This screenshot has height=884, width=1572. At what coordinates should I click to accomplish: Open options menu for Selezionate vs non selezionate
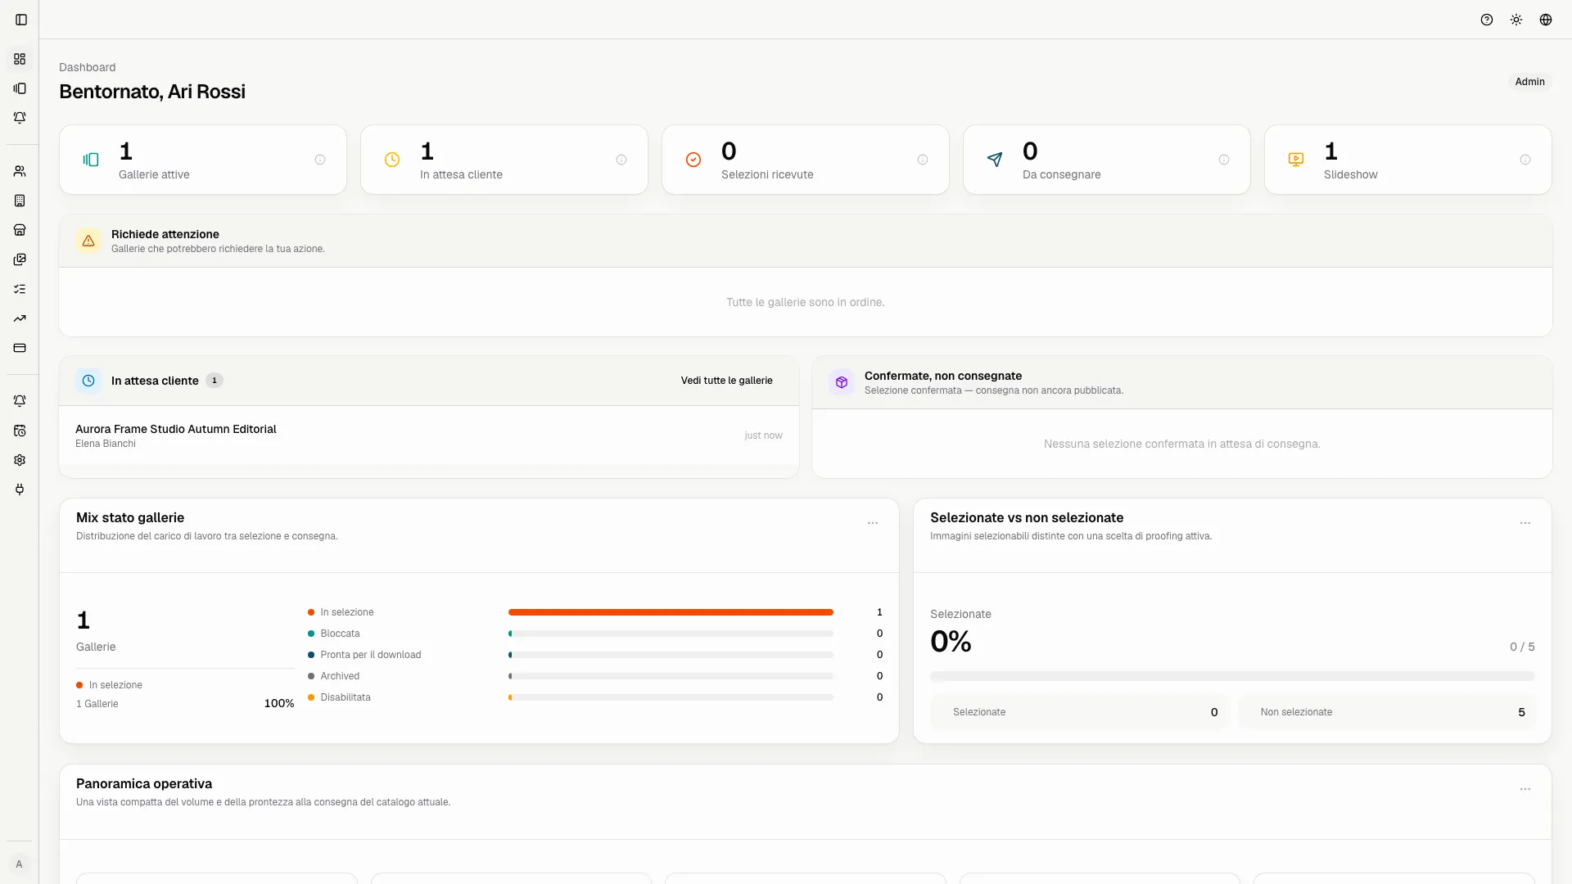pyautogui.click(x=1525, y=523)
